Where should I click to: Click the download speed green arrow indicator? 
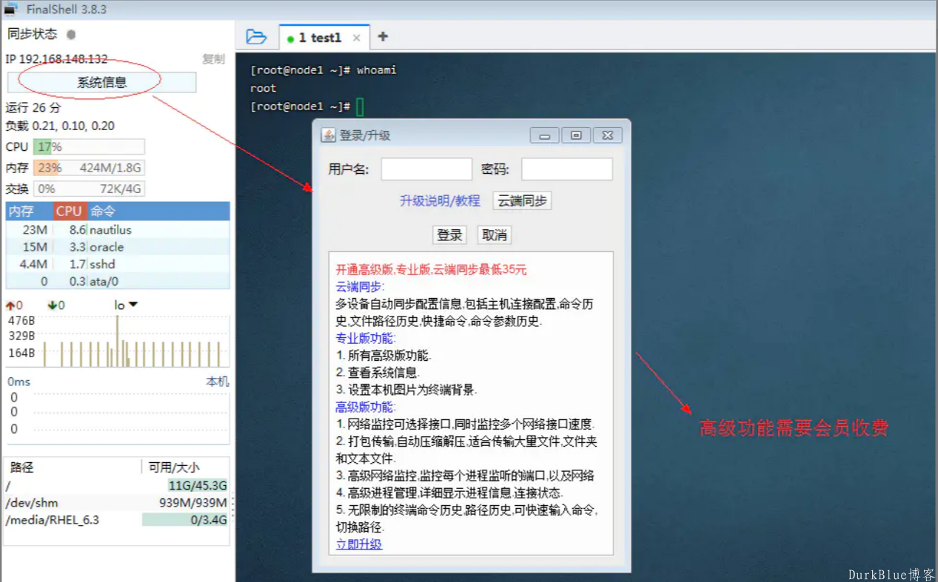tap(52, 305)
